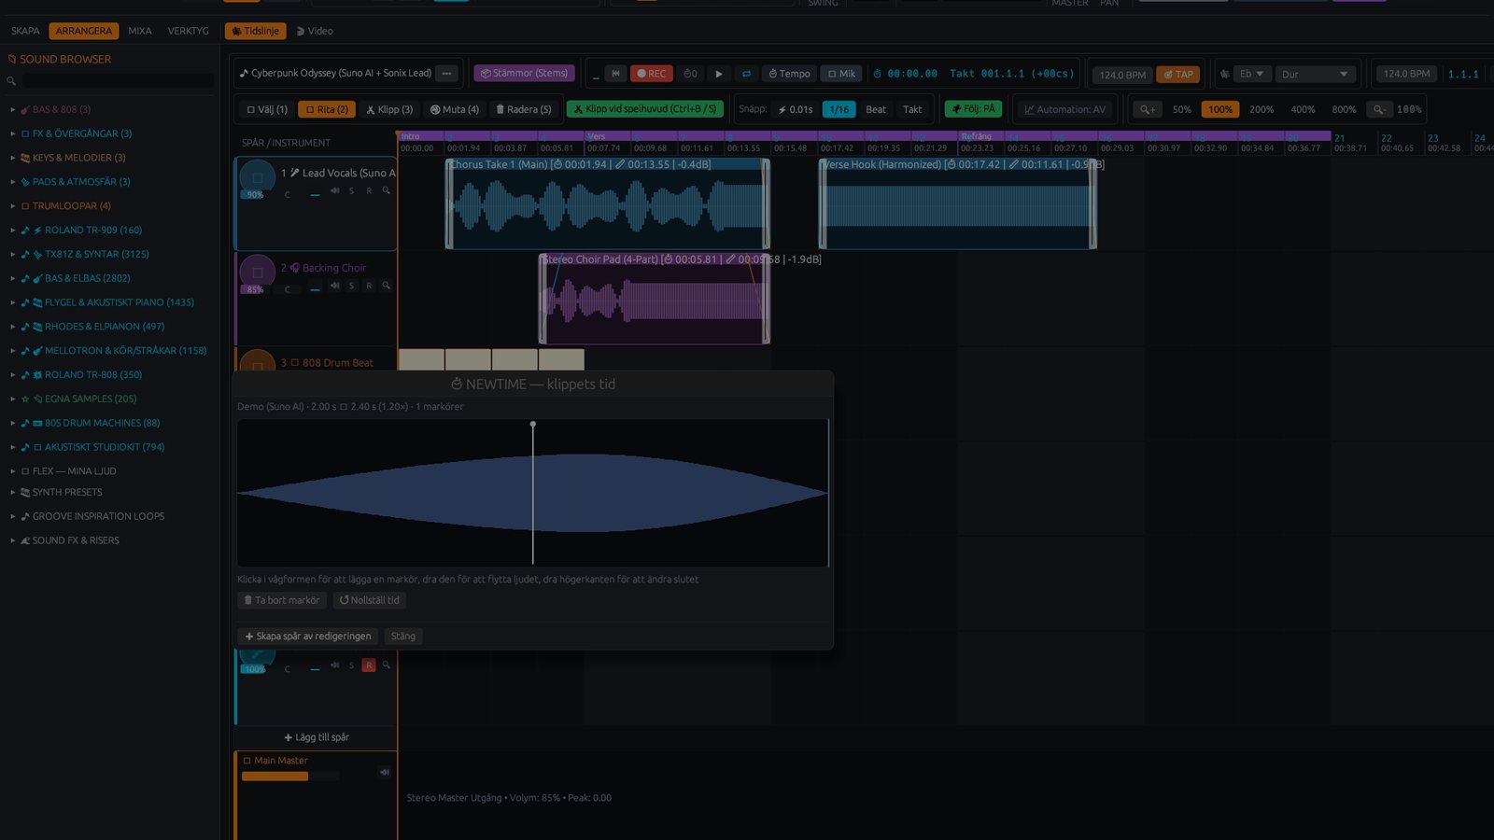
Task: Select the Muta (4) mute tool
Action: (x=455, y=109)
